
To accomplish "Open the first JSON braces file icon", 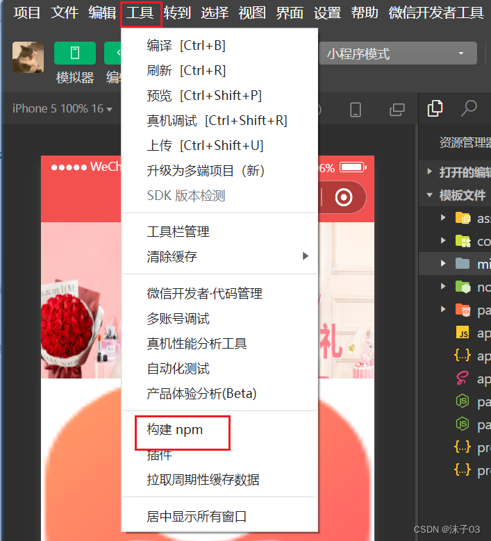I will (463, 355).
